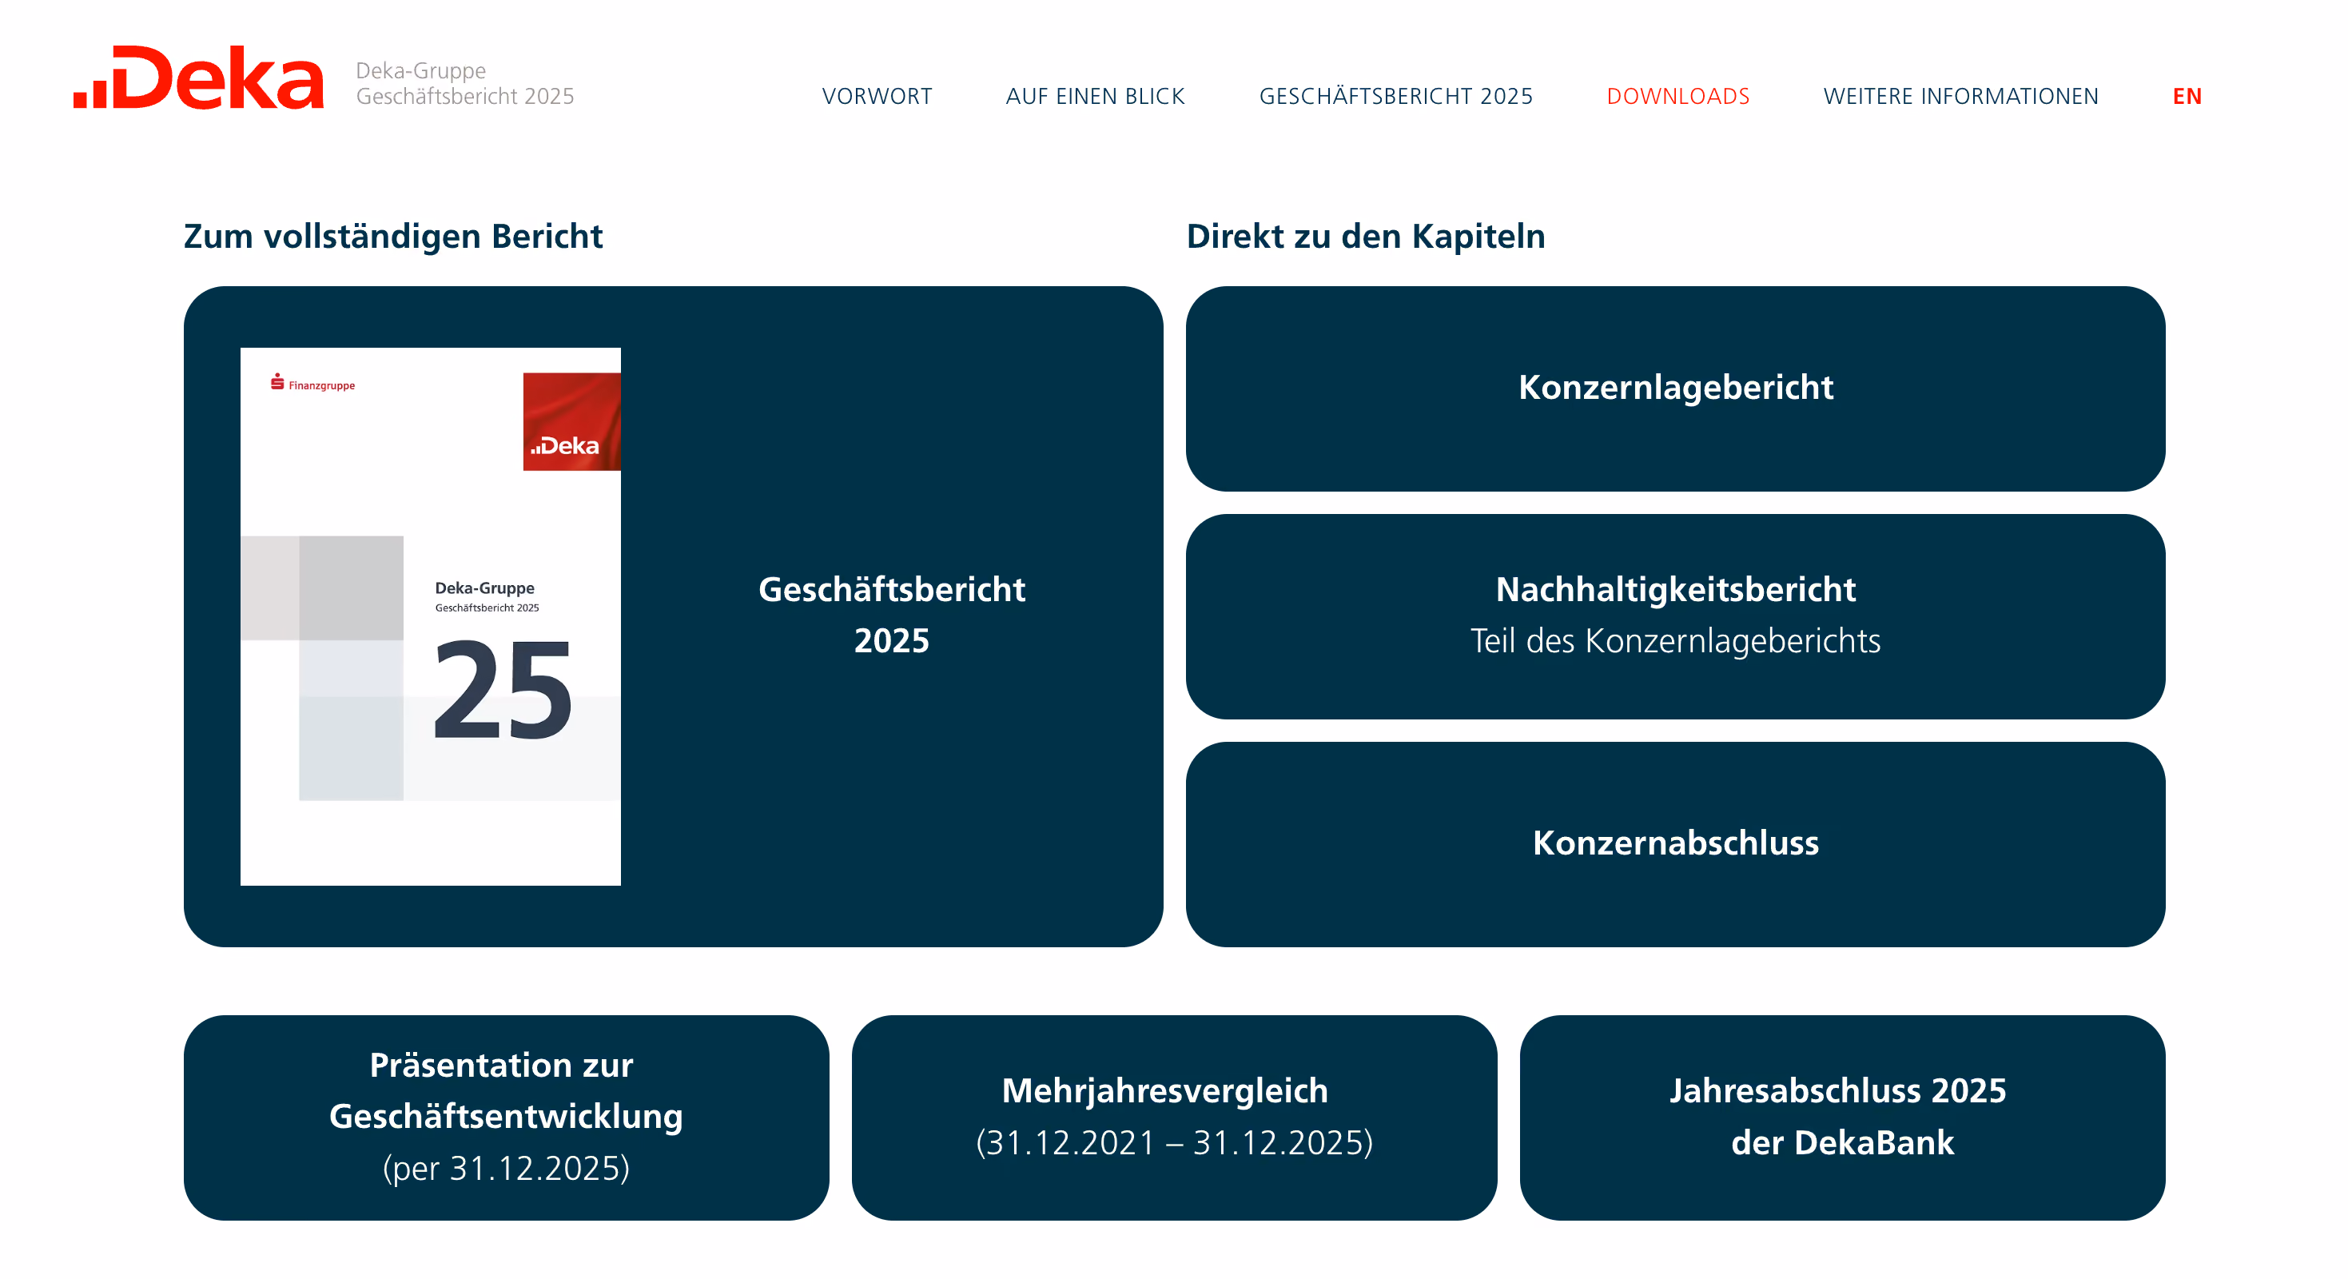
Task: Go to Auf einen Blick section
Action: coord(1095,97)
